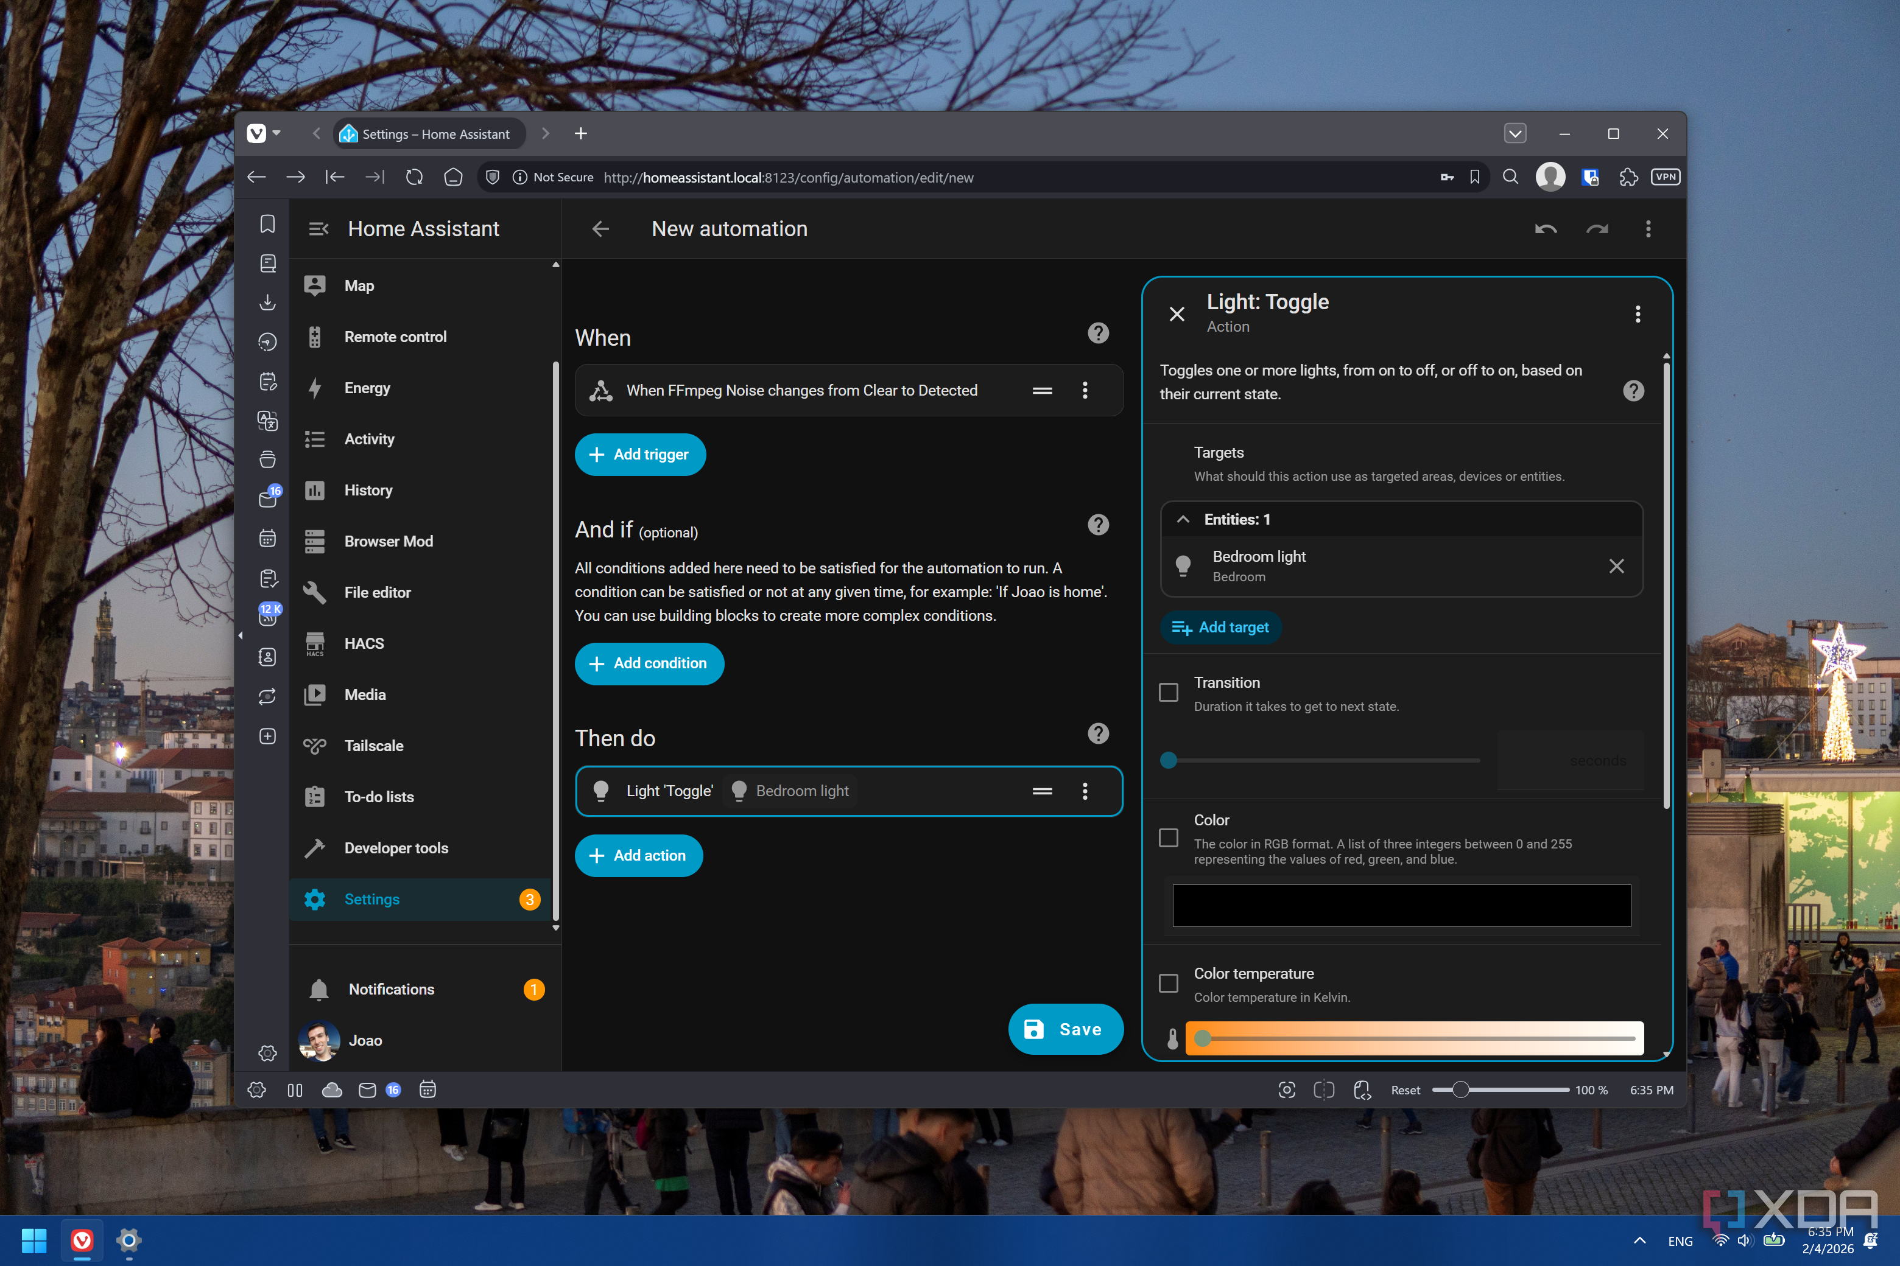Image resolution: width=1900 pixels, height=1266 pixels.
Task: Click the Add target button
Action: tap(1220, 628)
